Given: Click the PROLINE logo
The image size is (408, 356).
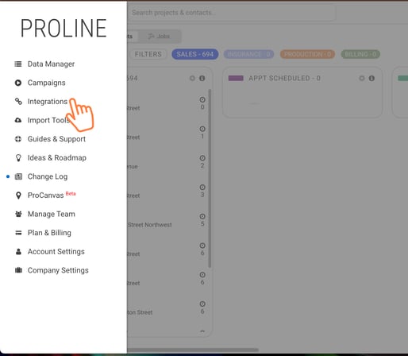Looking at the screenshot, I should (64, 28).
